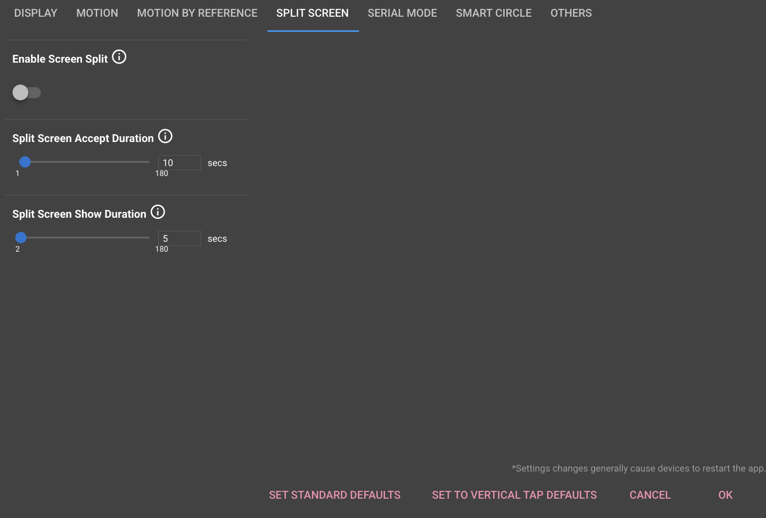This screenshot has height=518, width=766.
Task: Switch to the DISPLAY tab
Action: [36, 13]
